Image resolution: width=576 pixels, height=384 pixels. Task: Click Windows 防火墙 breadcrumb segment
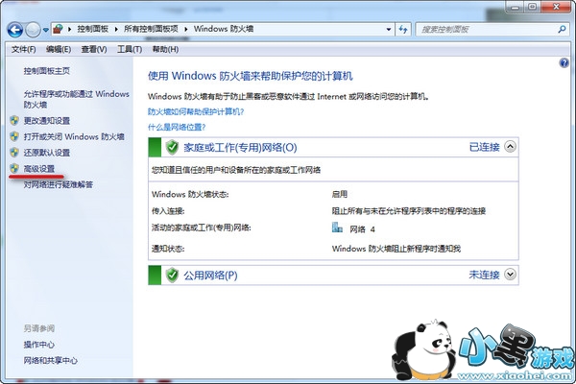click(224, 29)
